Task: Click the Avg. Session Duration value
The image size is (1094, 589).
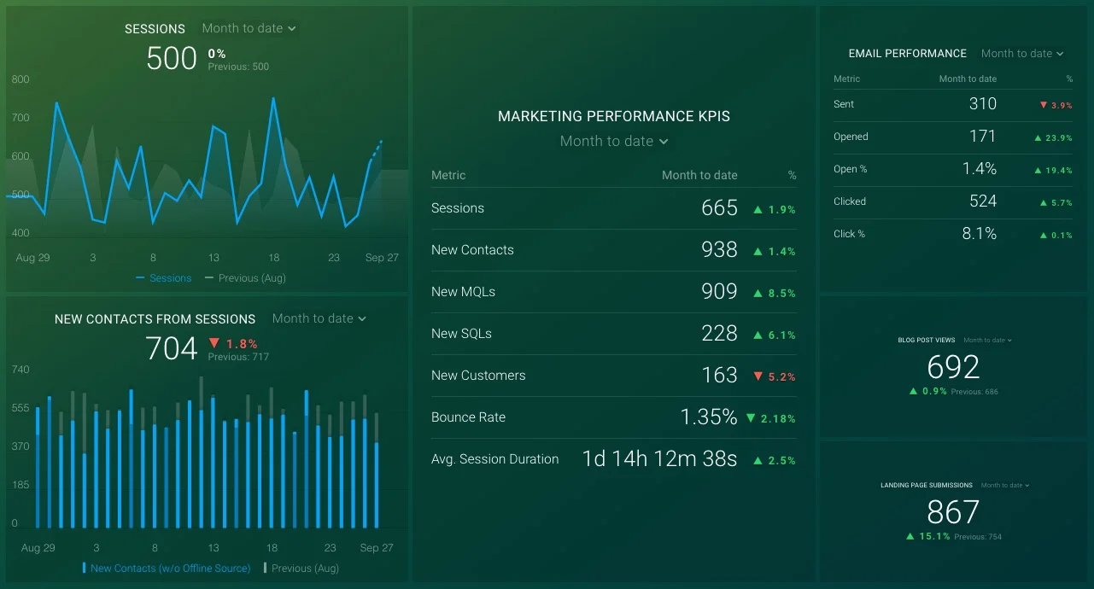Action: tap(658, 458)
